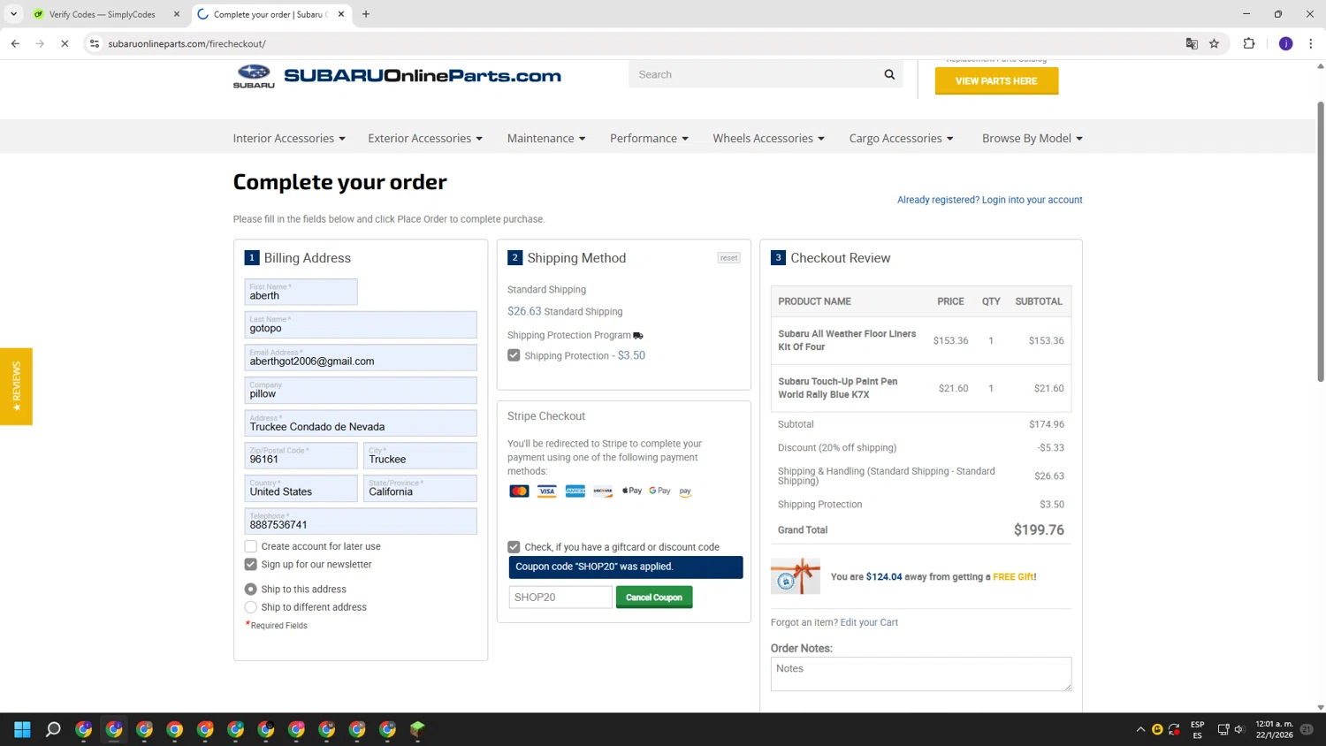Click the Amazon Pay icon
Viewport: 1326px width, 746px height.
pos(685,491)
